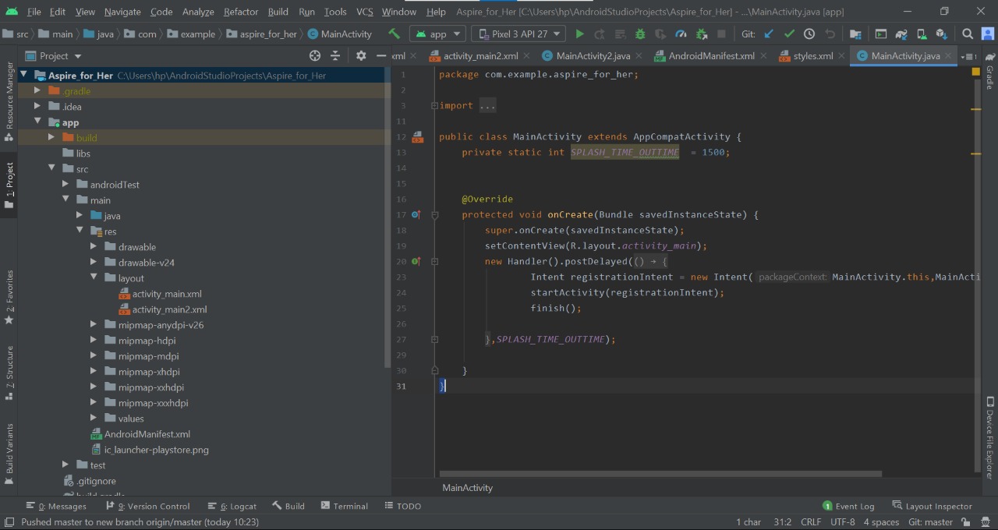Open the Refactor menu
This screenshot has width=998, height=530.
240,12
